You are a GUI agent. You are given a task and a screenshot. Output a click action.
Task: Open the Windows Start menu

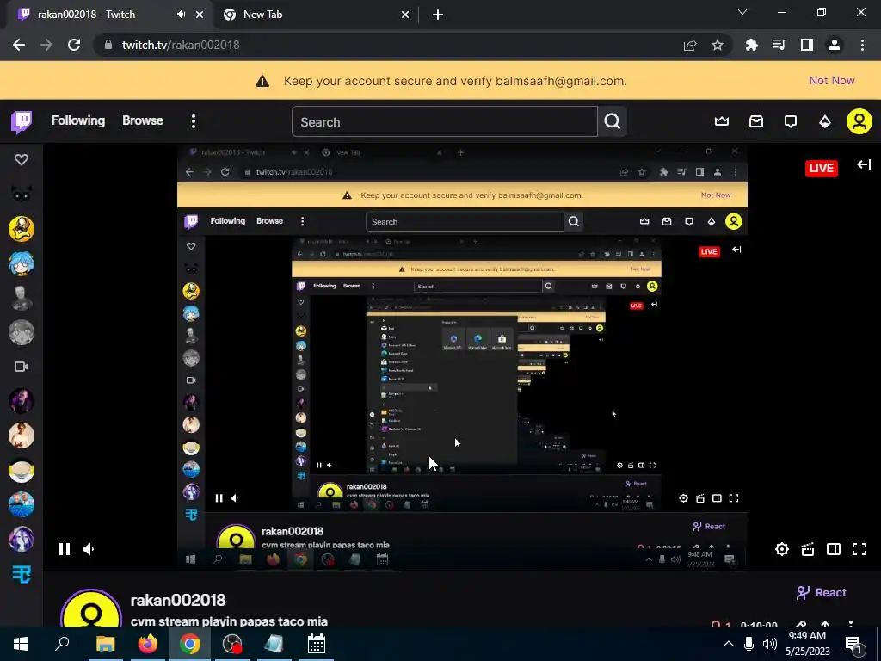tap(21, 644)
